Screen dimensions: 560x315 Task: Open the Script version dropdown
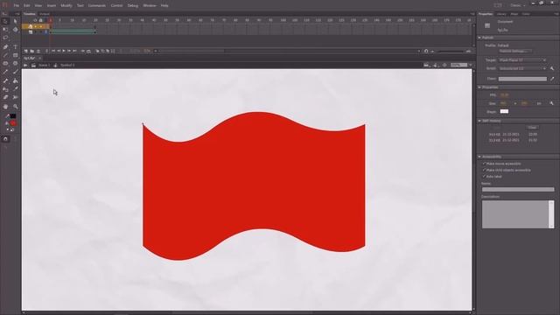[522, 68]
